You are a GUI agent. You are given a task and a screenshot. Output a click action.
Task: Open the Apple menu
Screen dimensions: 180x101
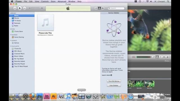point(12,1)
